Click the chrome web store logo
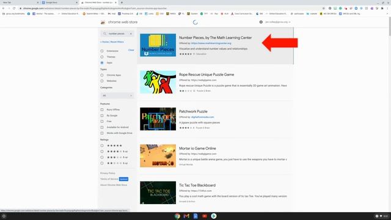391x220 pixels. click(x=103, y=22)
